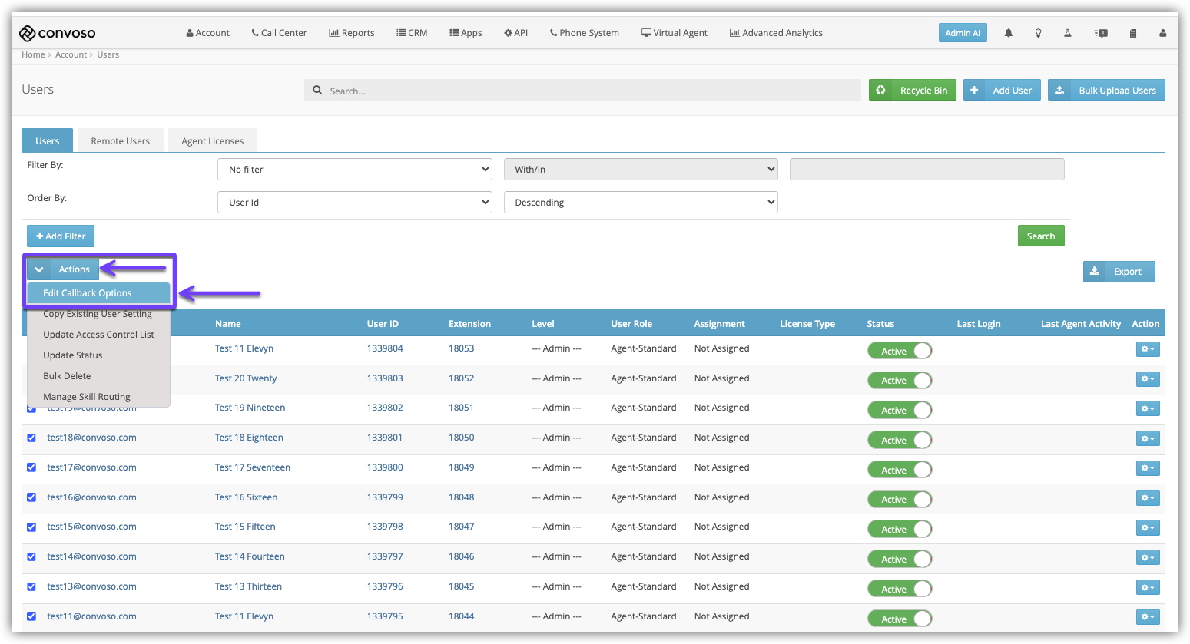Click the Bulk Upload Users button

point(1106,90)
